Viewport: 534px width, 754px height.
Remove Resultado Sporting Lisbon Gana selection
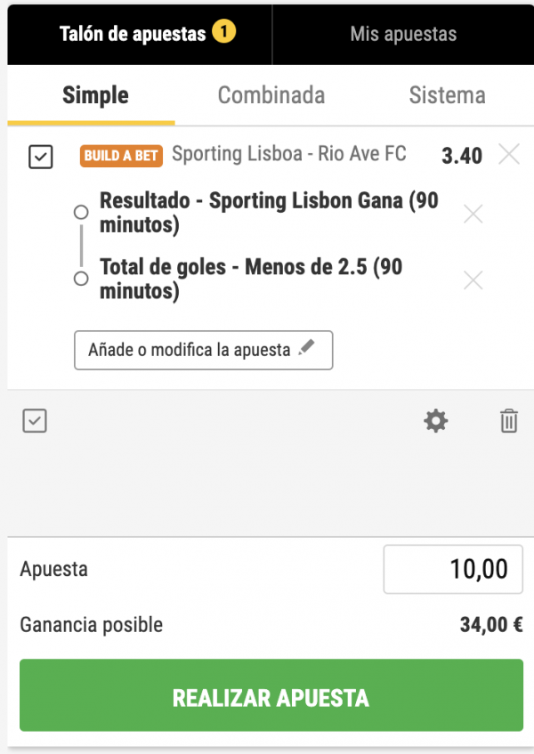click(473, 214)
